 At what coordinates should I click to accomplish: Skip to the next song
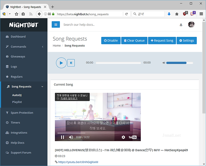[x=71, y=63]
